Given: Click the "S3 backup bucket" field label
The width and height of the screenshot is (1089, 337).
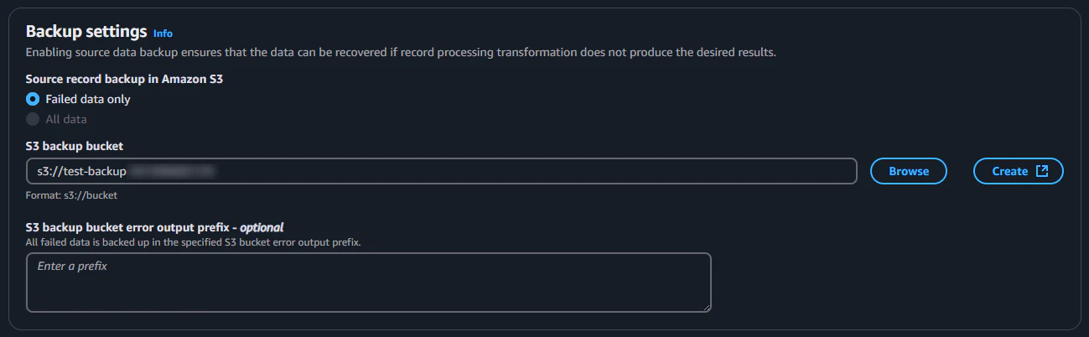Looking at the screenshot, I should click(x=75, y=146).
